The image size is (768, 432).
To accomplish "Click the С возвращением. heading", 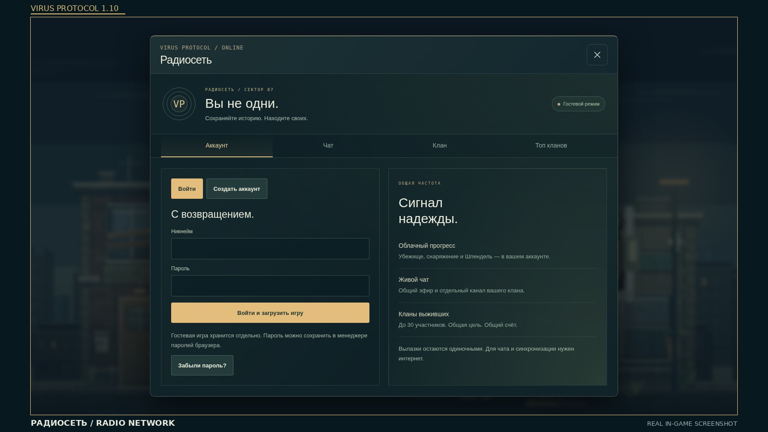I will pos(212,214).
